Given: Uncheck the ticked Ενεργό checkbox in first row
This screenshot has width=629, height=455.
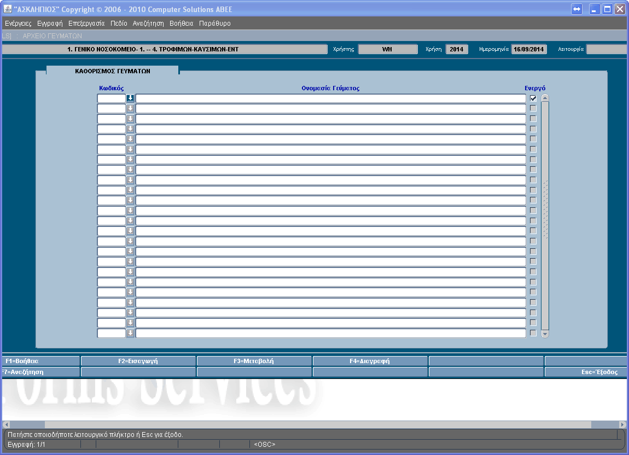Looking at the screenshot, I should 533,98.
